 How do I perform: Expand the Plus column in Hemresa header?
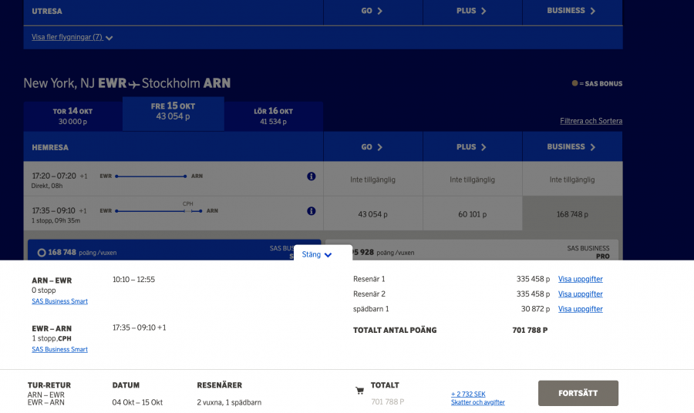click(472, 146)
